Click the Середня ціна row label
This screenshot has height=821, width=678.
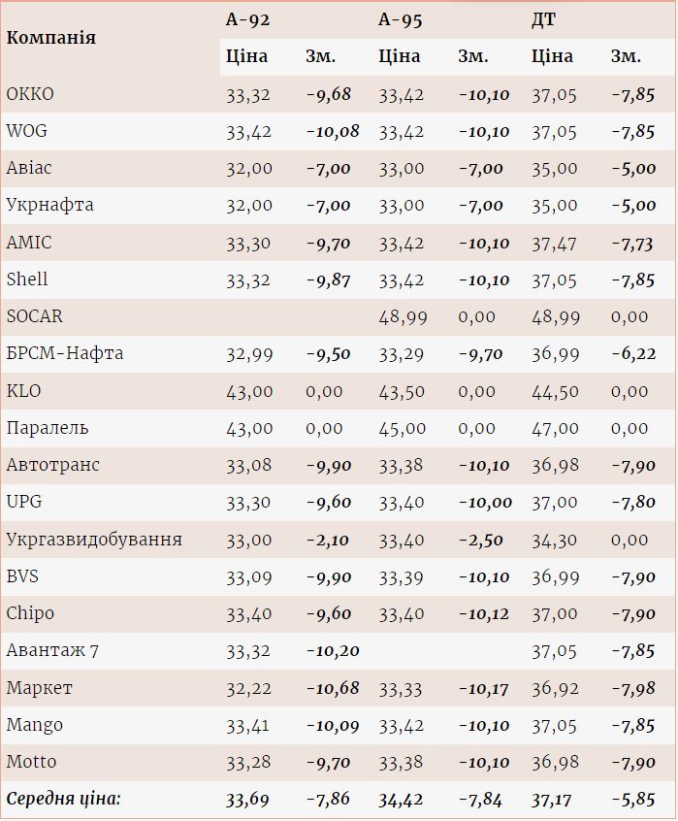click(x=64, y=800)
